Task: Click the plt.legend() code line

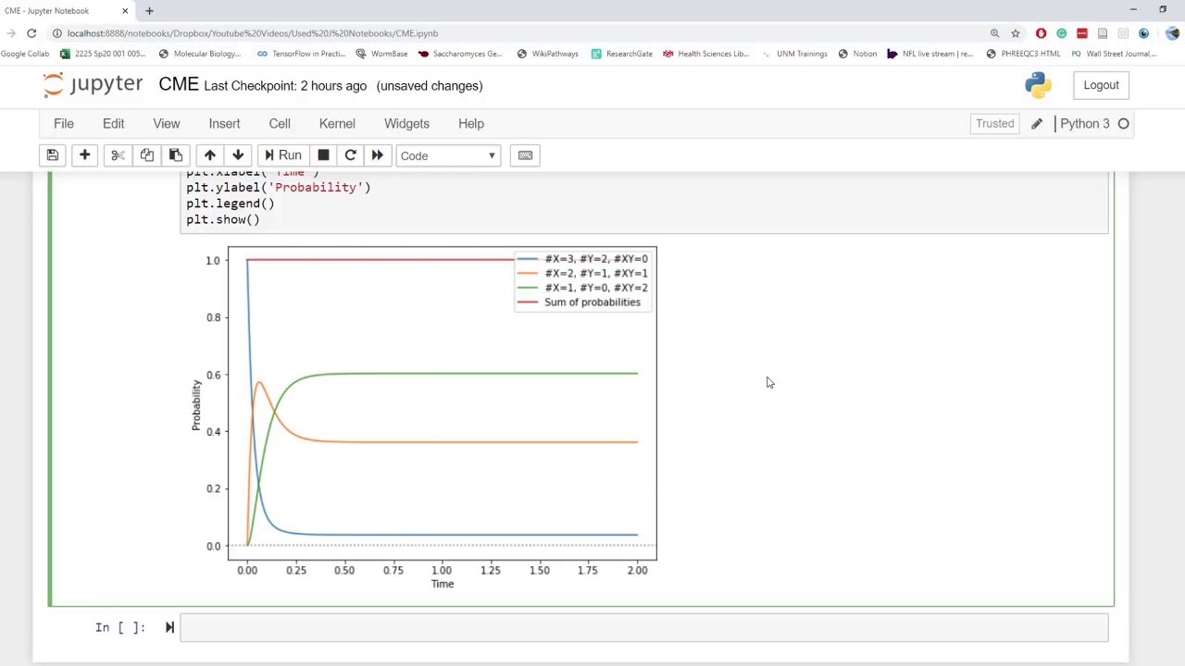Action: [x=231, y=203]
